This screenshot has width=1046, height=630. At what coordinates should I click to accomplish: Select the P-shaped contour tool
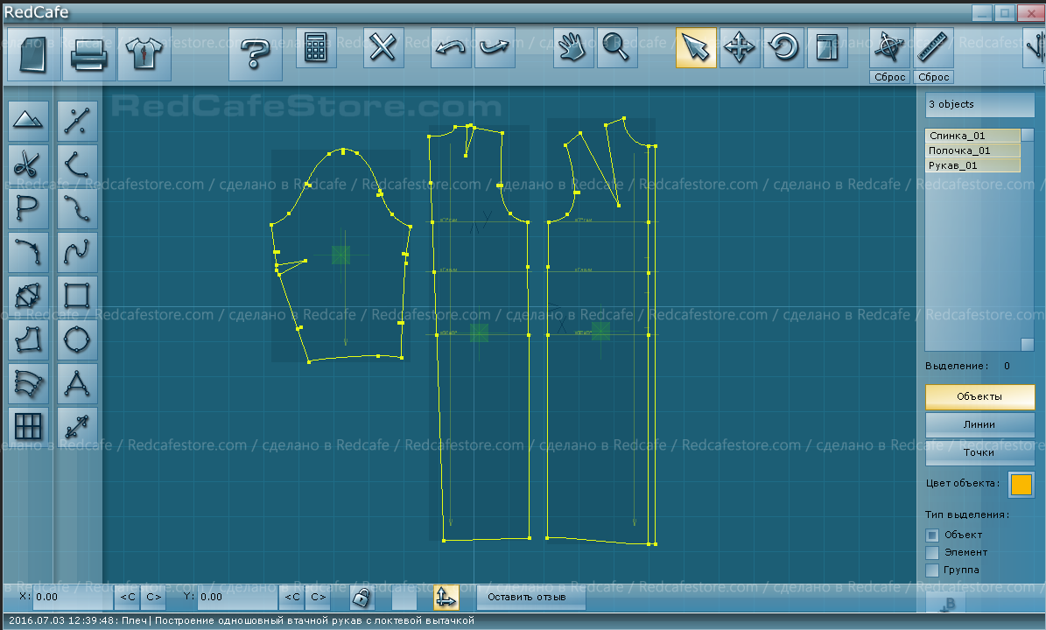[28, 208]
